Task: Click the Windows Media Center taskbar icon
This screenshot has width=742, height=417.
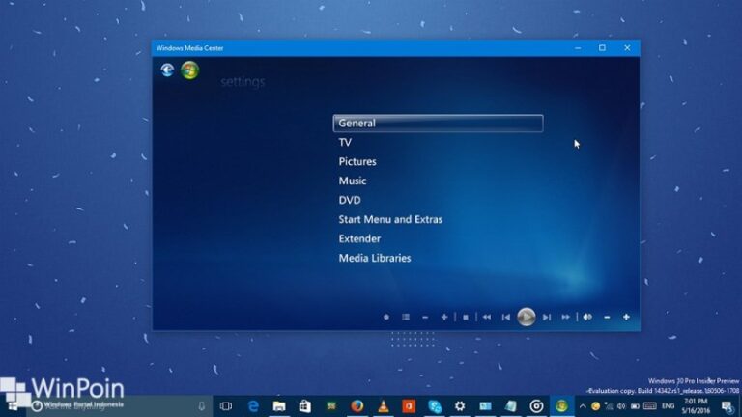Action: tap(561, 406)
